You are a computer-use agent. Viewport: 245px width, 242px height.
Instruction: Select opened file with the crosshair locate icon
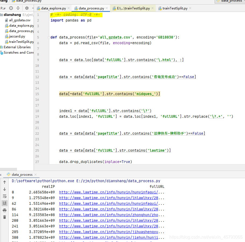click(x=11, y=8)
